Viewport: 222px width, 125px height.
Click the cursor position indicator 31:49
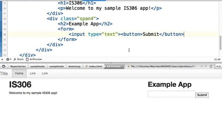217,59
